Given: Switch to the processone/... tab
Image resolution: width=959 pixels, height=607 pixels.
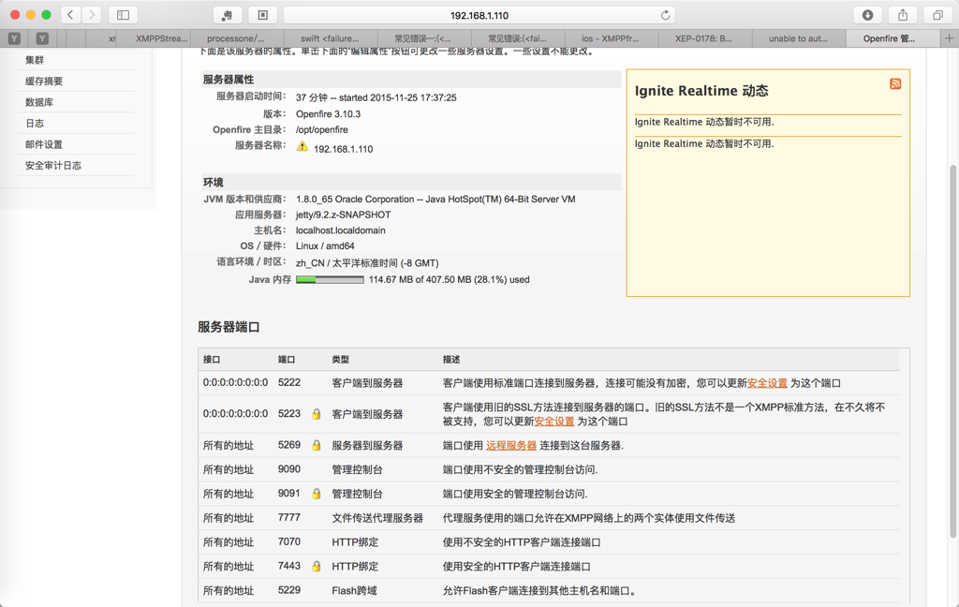Looking at the screenshot, I should tap(236, 38).
